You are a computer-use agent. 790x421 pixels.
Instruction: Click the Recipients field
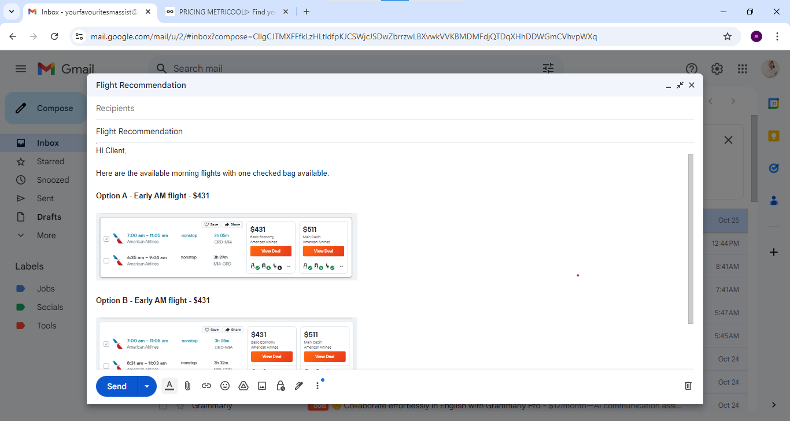coord(393,108)
